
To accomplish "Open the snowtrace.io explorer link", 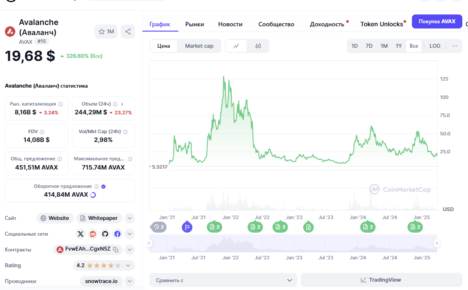I will tap(102, 281).
